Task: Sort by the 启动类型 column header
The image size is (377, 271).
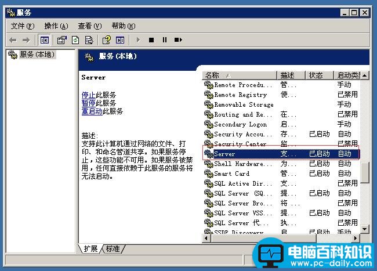Action: 347,75
